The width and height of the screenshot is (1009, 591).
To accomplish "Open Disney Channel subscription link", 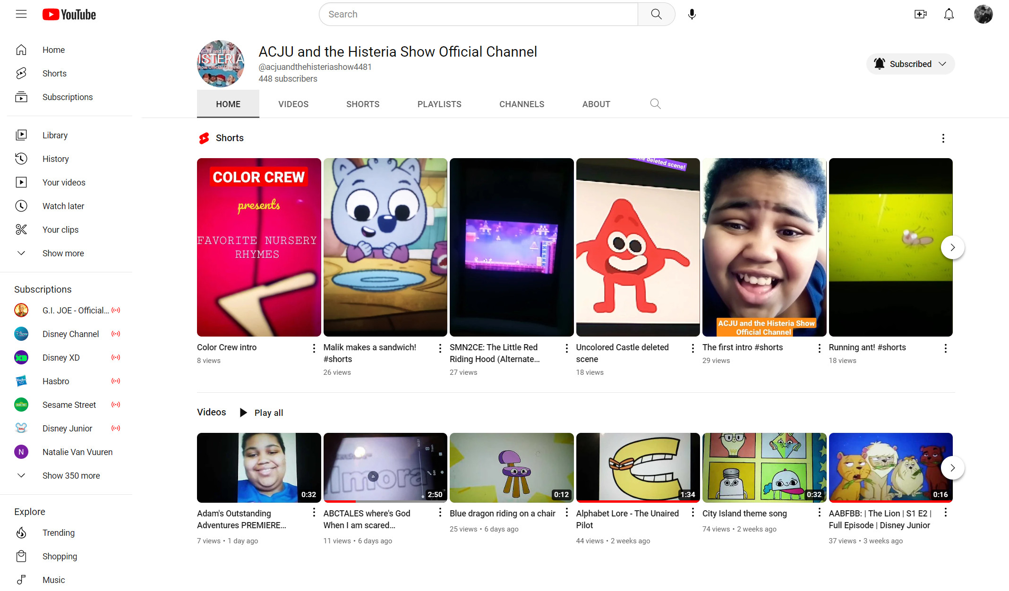I will coord(70,334).
